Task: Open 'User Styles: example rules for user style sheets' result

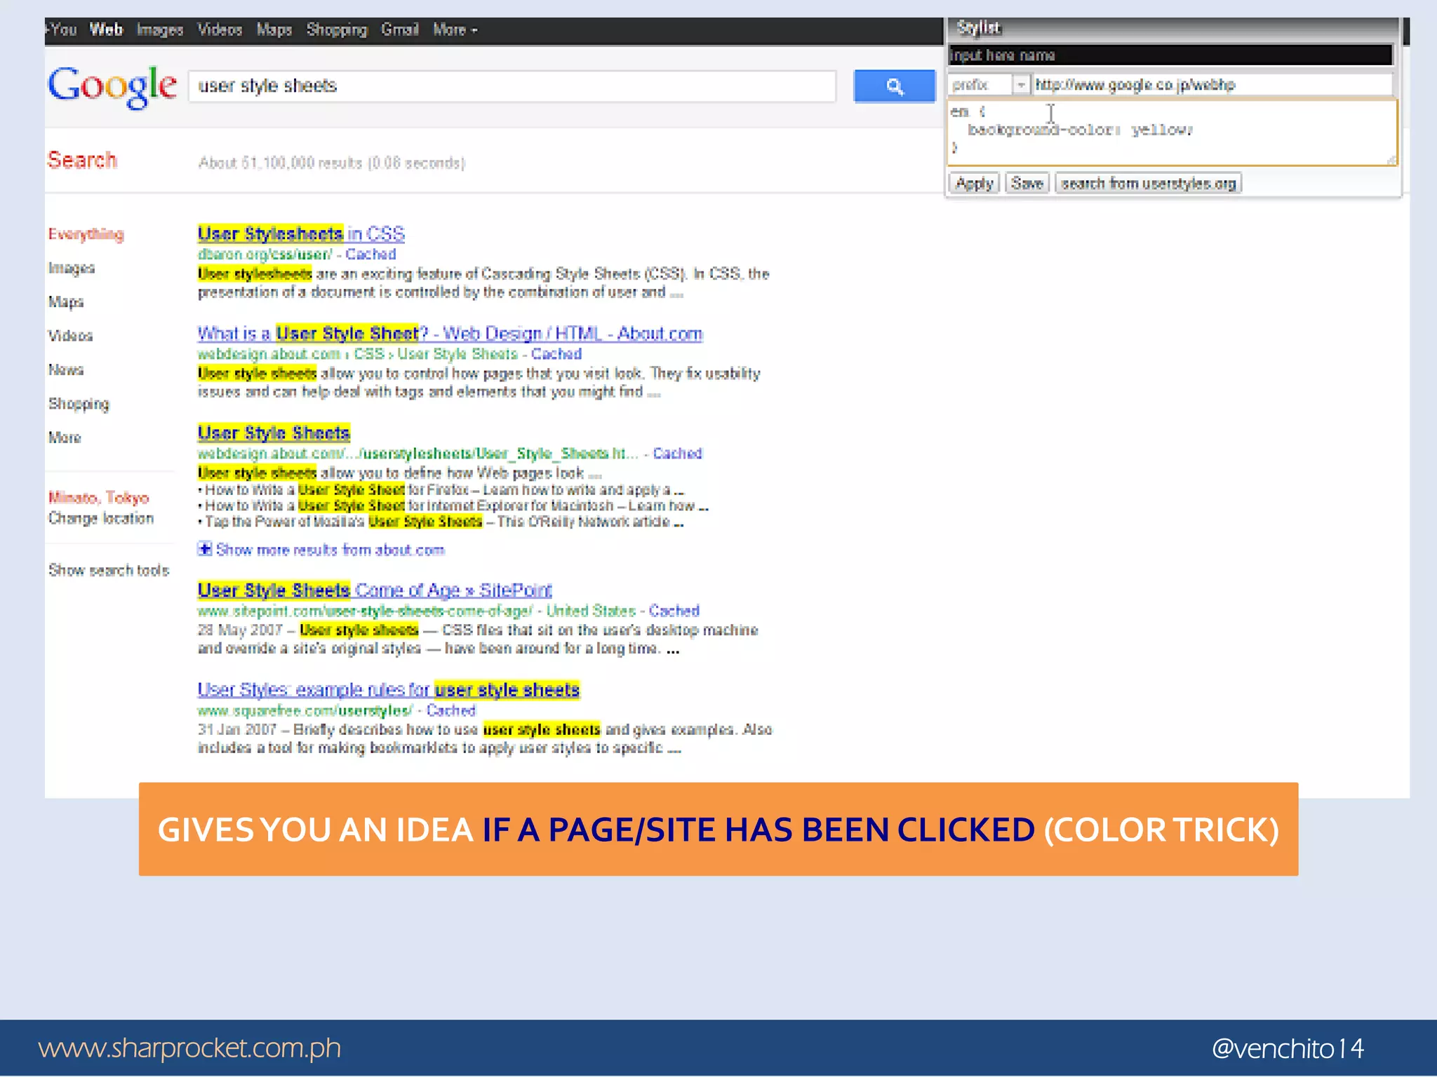Action: (x=389, y=690)
